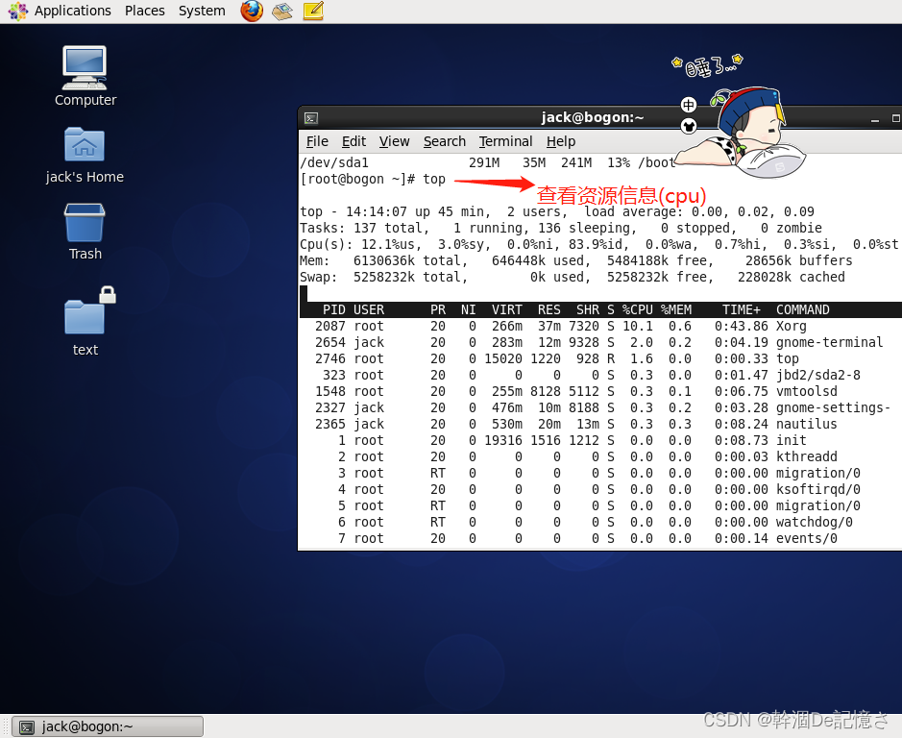This screenshot has width=902, height=738.
Task: Click the 'Tasks: 137 total' line
Action: pos(561,228)
